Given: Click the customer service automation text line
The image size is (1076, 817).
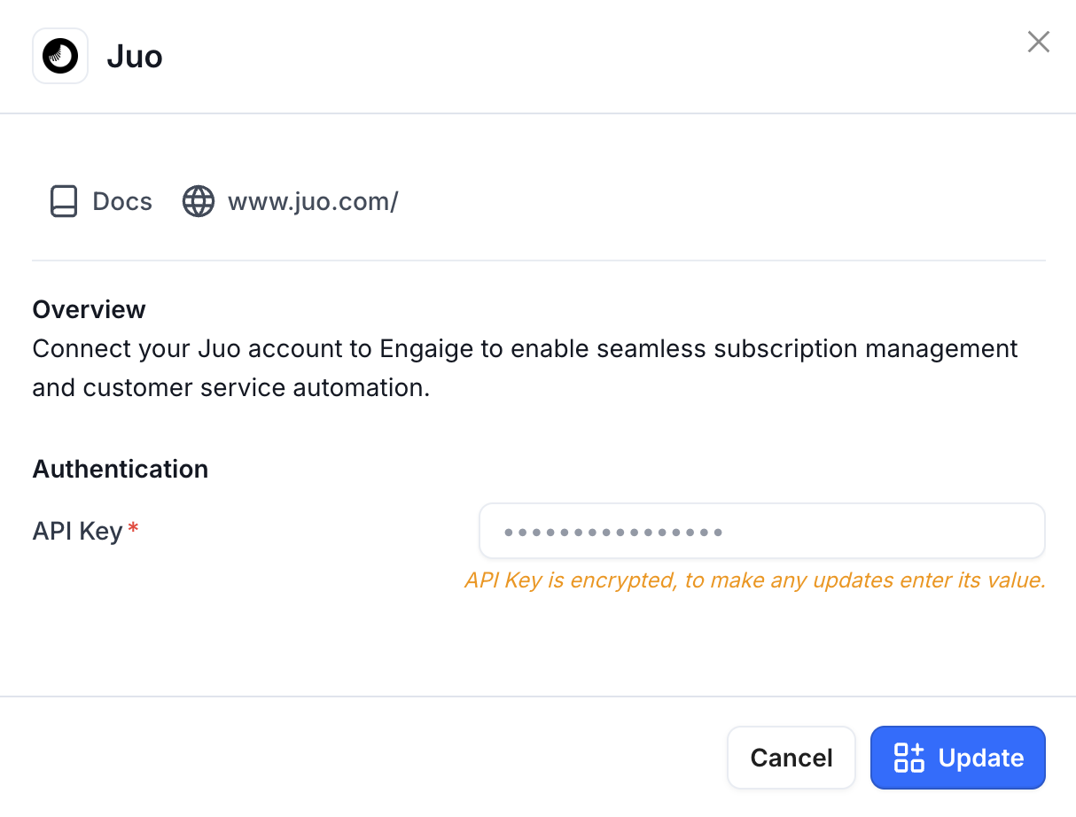Looking at the screenshot, I should coord(231,387).
